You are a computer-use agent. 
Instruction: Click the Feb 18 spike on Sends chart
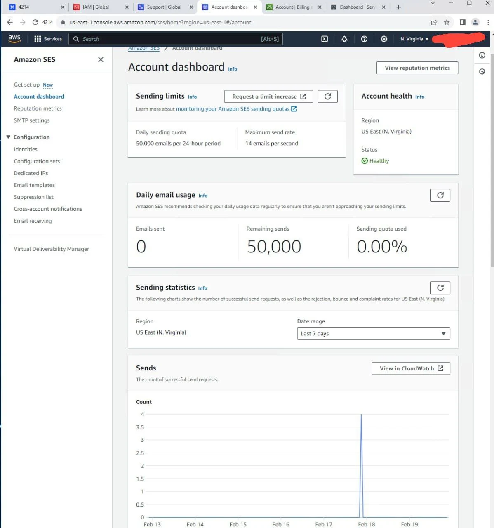click(x=362, y=465)
